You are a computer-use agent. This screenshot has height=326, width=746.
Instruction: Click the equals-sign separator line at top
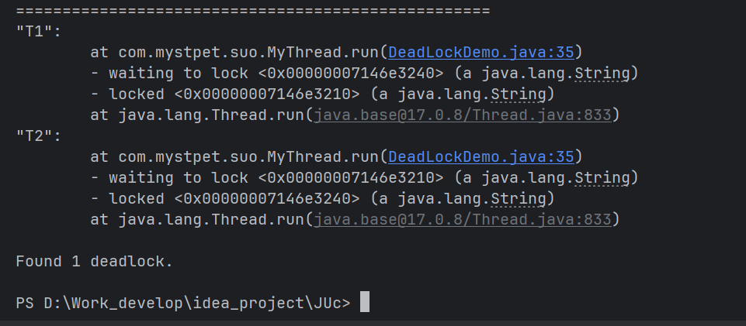click(x=252, y=10)
